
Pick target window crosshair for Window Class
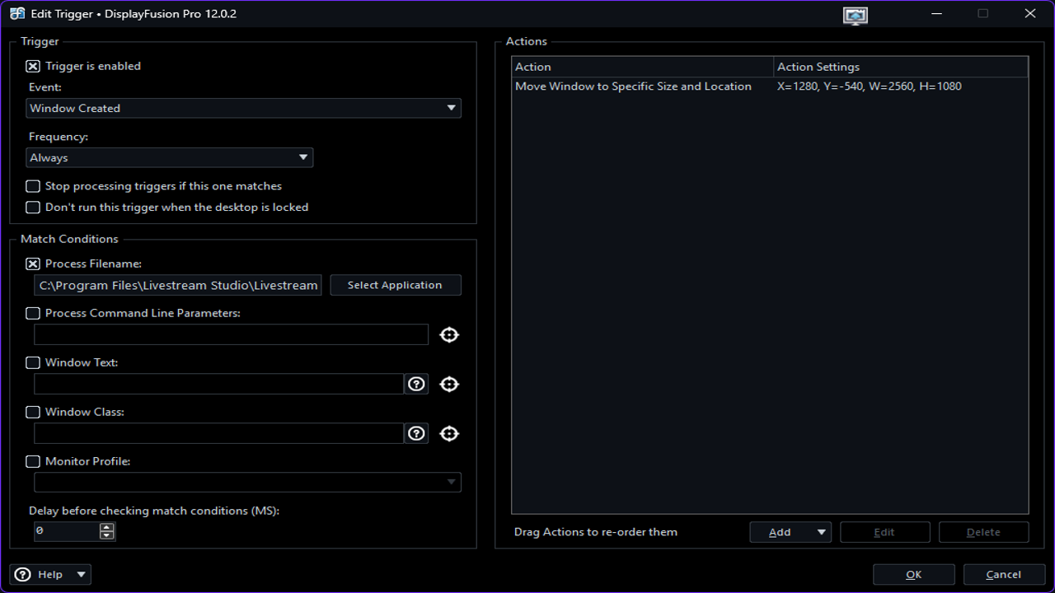449,433
